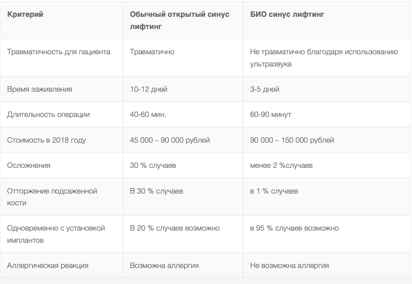The image size is (412, 284).
Task: Select the Время заживления row label
Action: pos(40,89)
